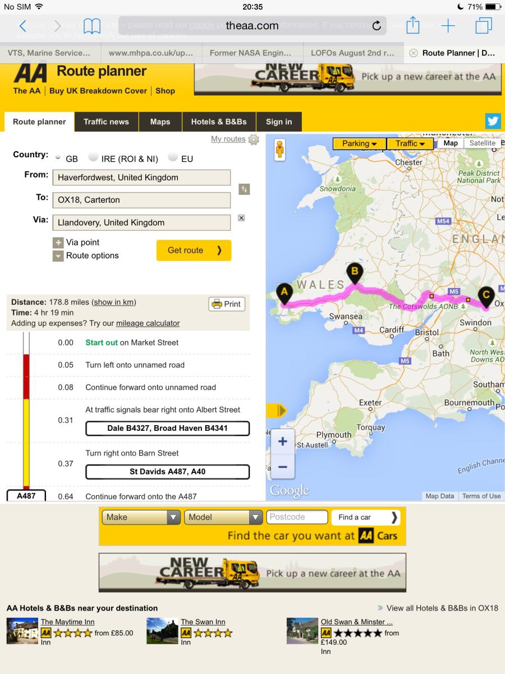The image size is (505, 674).
Task: Select IRE (ROI & NI) country option
Action: point(94,158)
